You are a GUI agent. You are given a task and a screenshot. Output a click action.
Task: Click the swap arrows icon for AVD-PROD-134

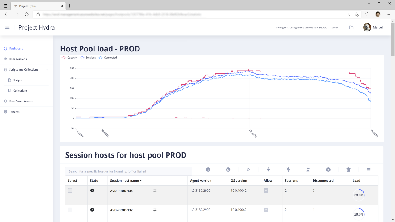pyautogui.click(x=155, y=191)
